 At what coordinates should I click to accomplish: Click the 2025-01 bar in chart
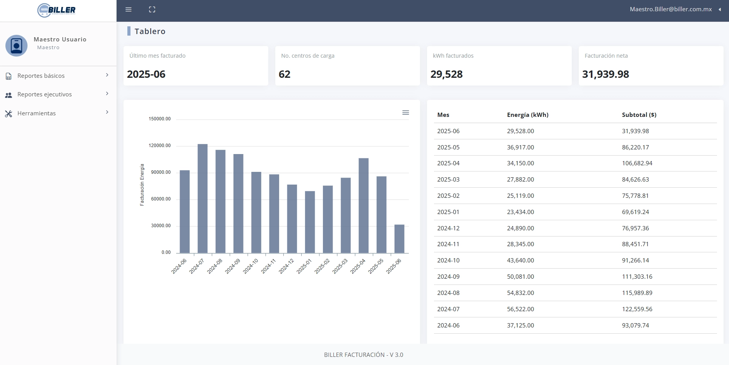310,222
